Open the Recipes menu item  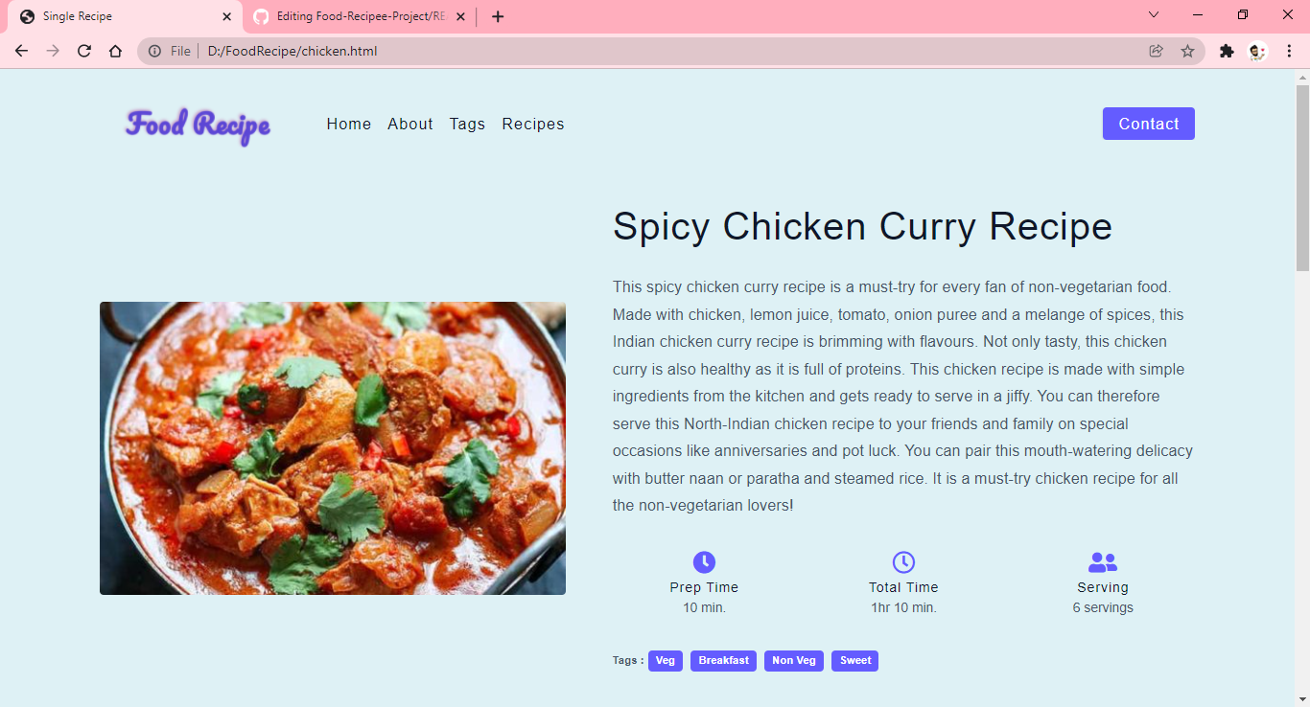533,124
